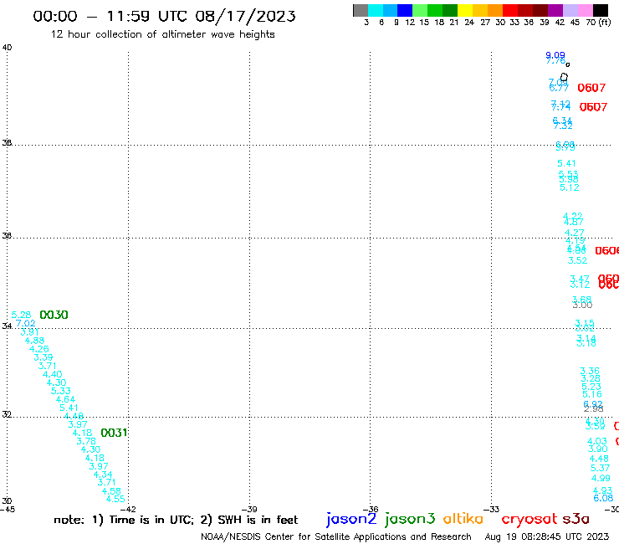619x544 pixels.
Task: Click the -33 longitude axis label
Action: pos(492,509)
